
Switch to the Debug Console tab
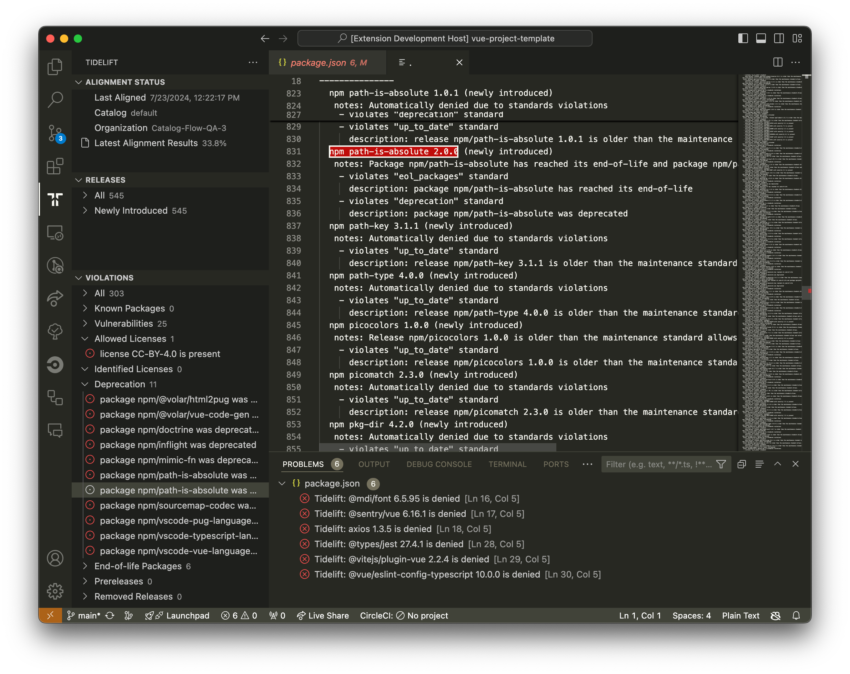tap(439, 464)
